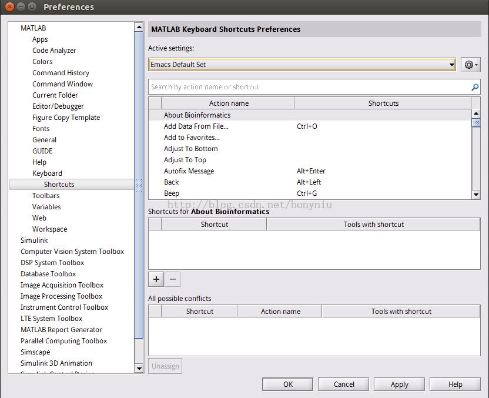Sort by the Action name column header

point(228,103)
